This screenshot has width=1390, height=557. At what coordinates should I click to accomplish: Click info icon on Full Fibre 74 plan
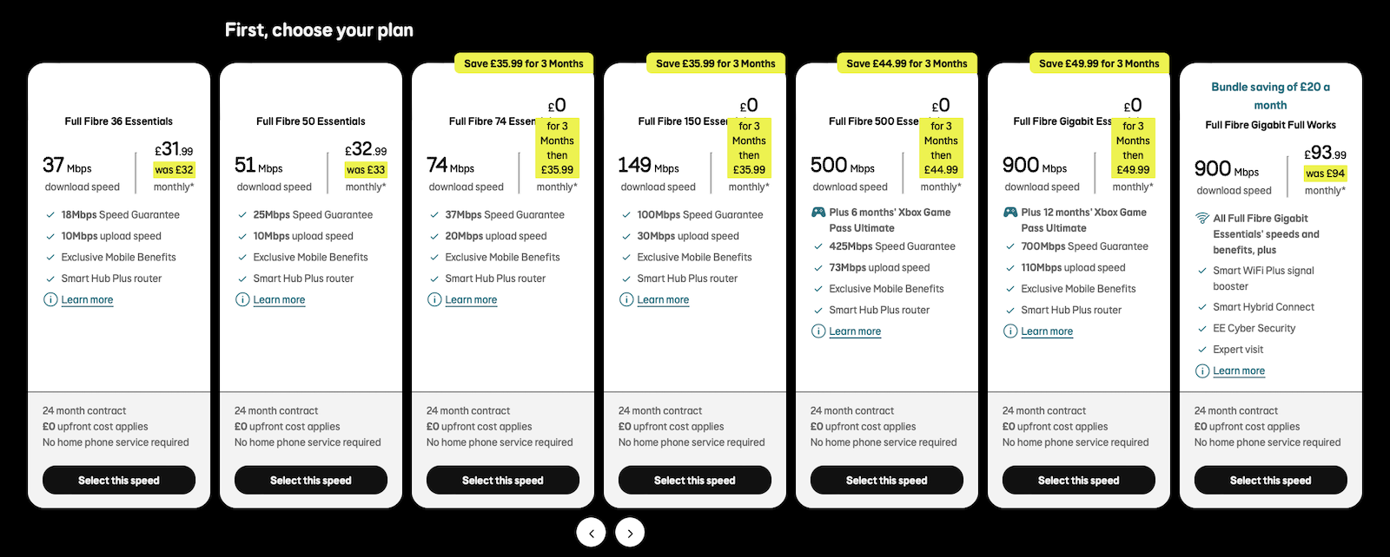tap(434, 299)
